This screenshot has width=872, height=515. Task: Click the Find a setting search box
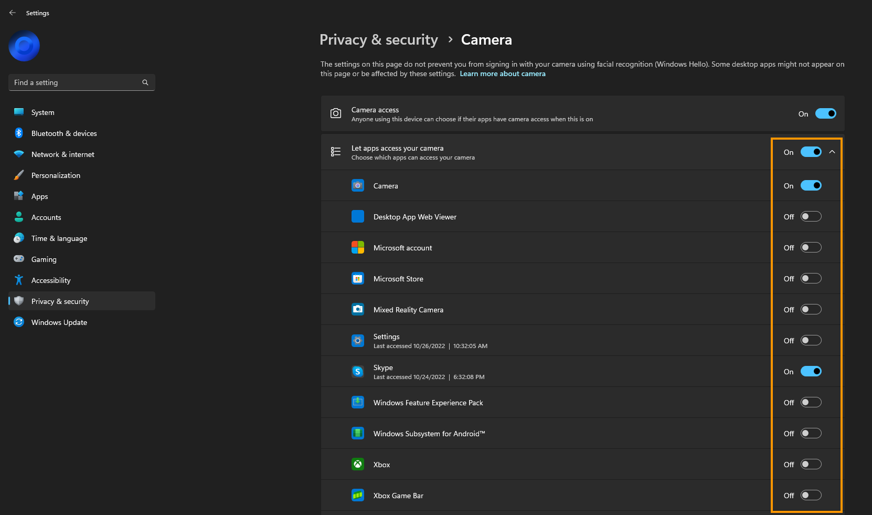(x=82, y=82)
